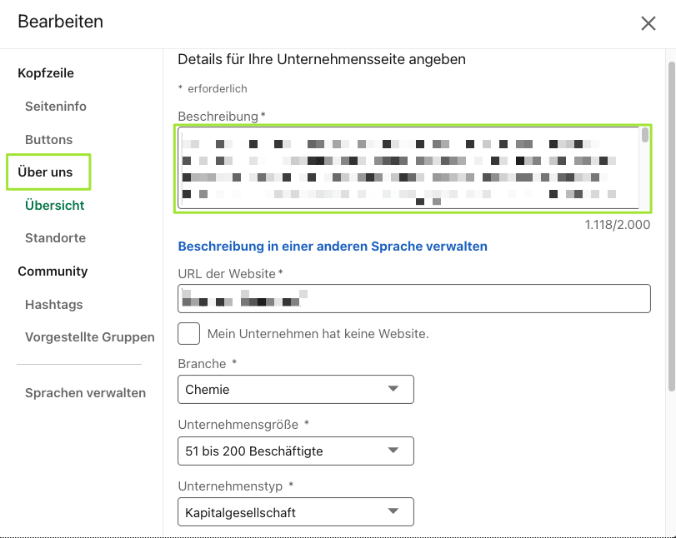Click into the Beschreibung text area
The height and width of the screenshot is (538, 676).
(x=408, y=168)
